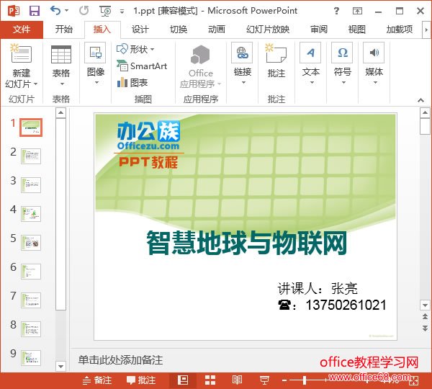Click the Media (媒体) speaker icon
432x389 pixels.
(x=374, y=53)
